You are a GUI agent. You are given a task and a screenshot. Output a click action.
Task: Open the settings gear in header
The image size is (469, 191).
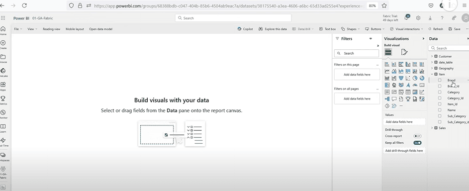pyautogui.click(x=418, y=18)
